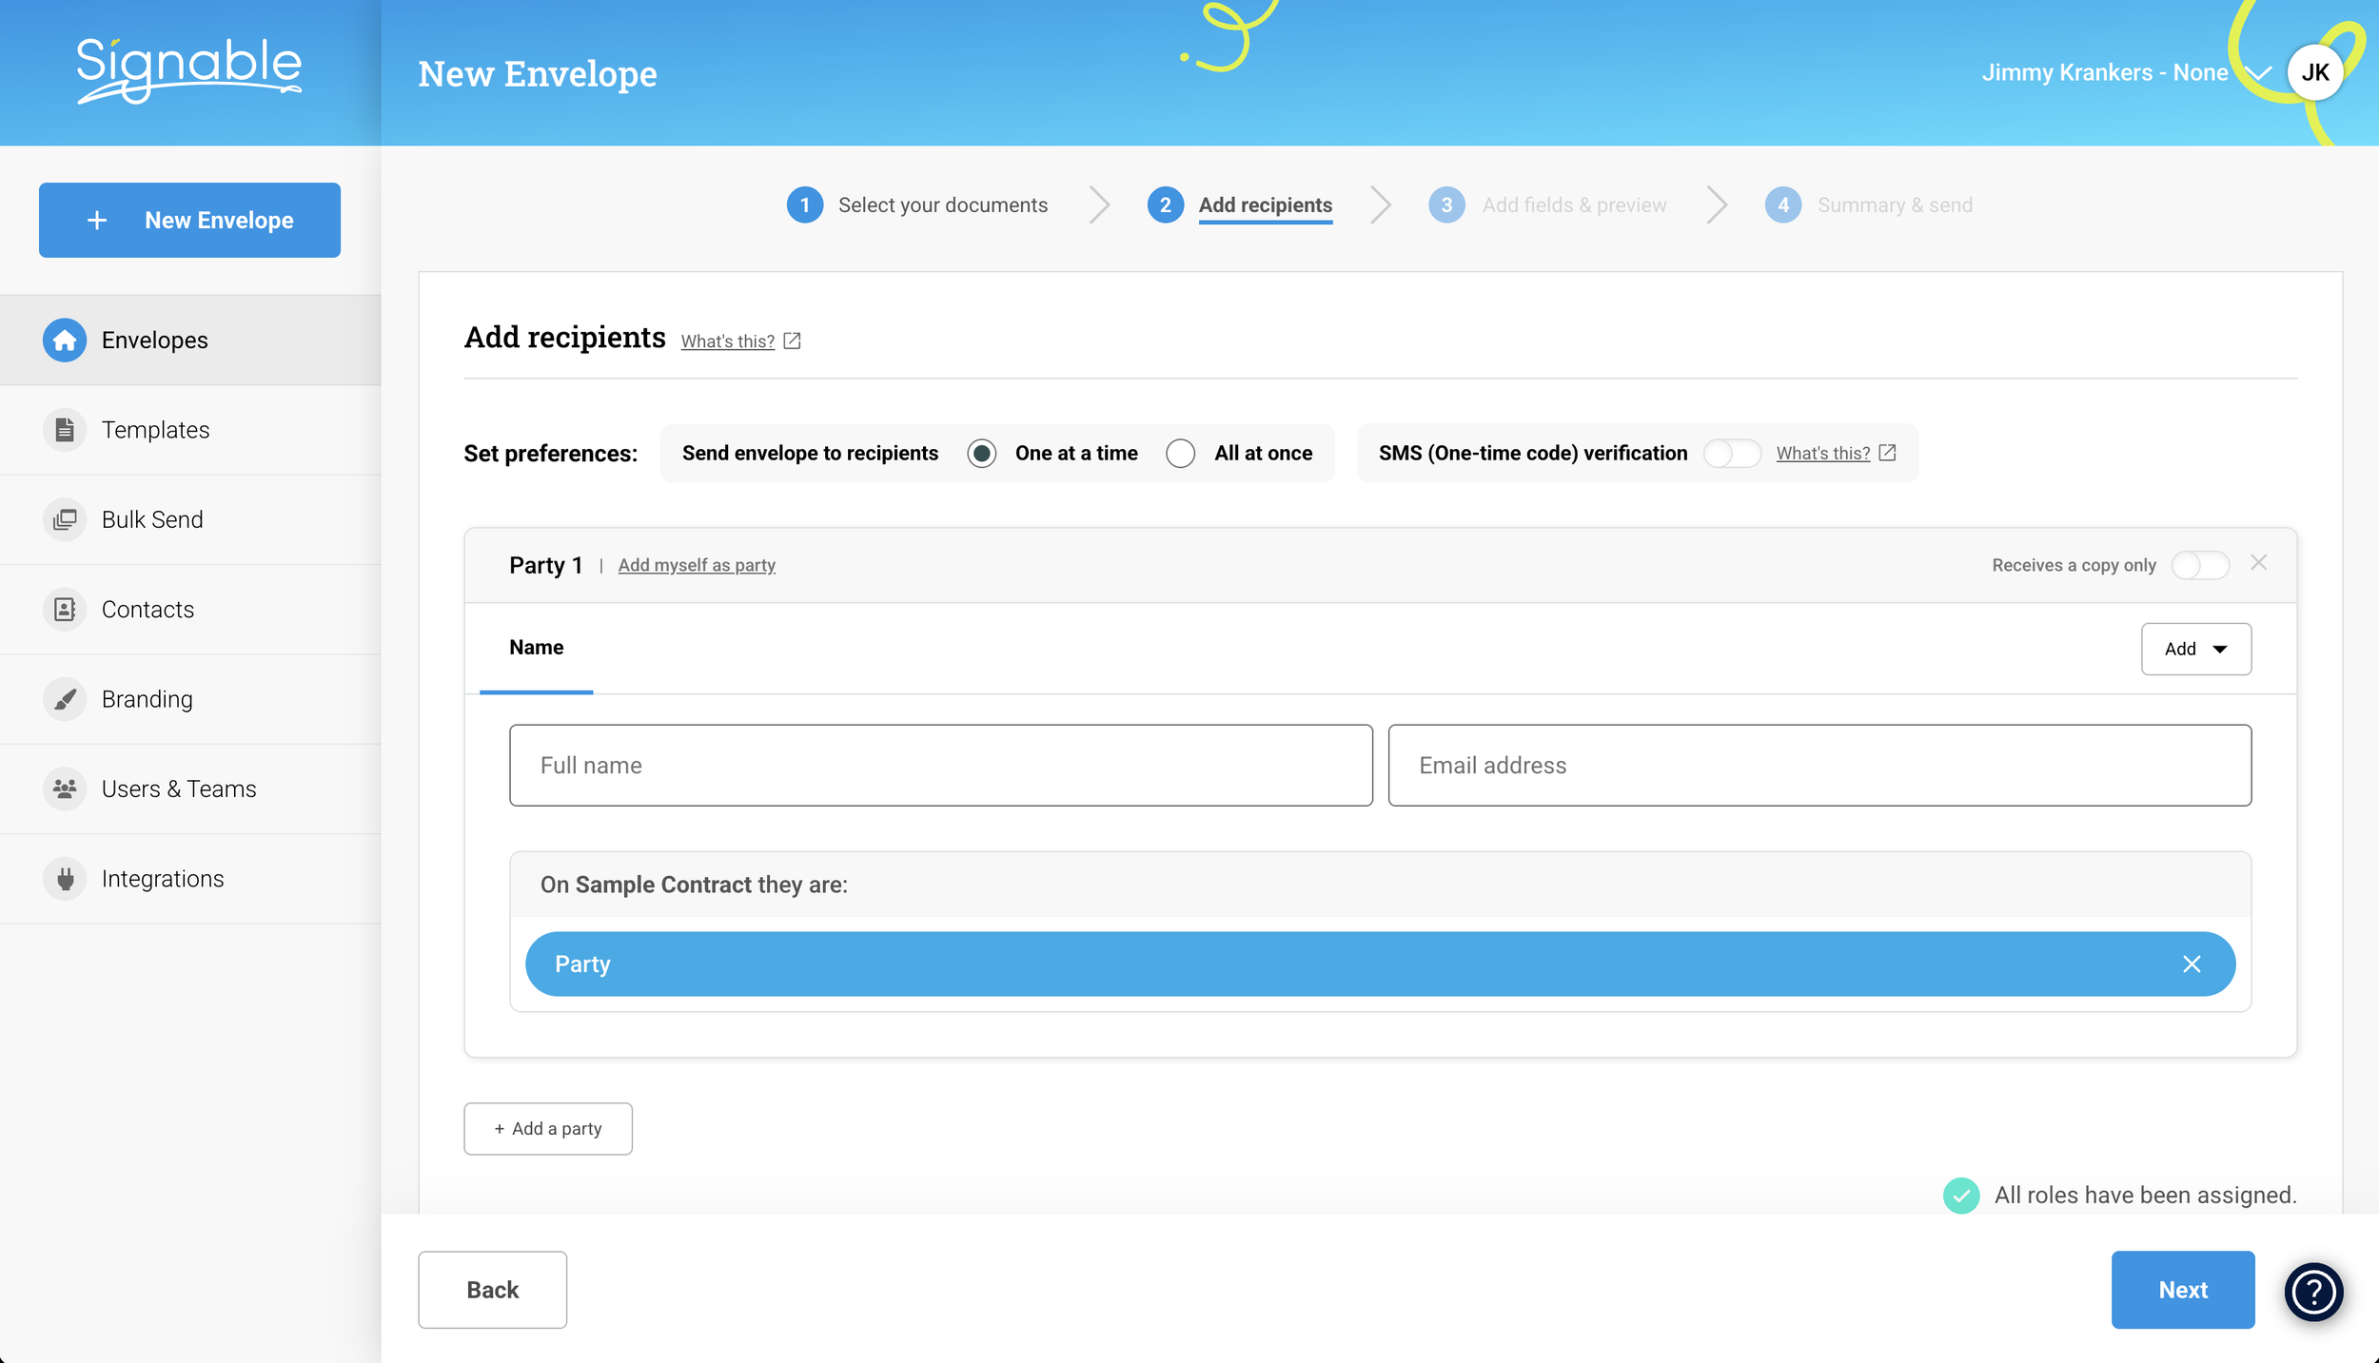Click the Branding paintbrush icon
The width and height of the screenshot is (2379, 1363).
coord(64,699)
